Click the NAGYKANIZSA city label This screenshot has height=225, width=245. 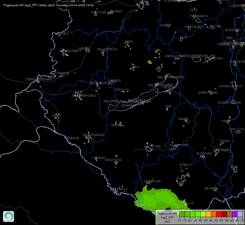pos(93,135)
